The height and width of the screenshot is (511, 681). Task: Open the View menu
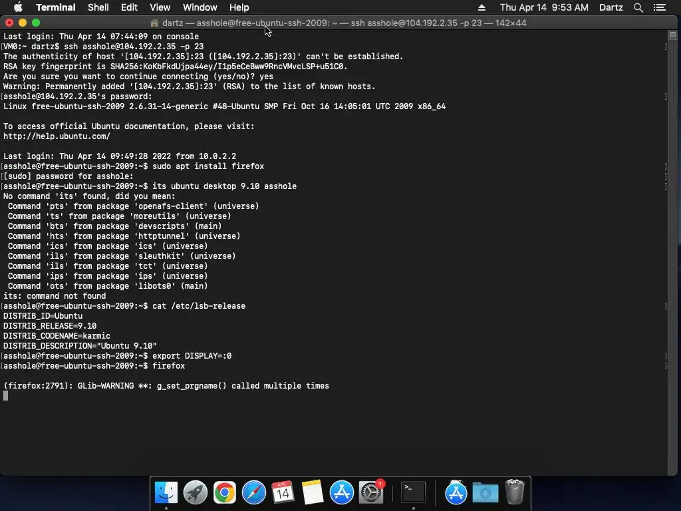160,7
